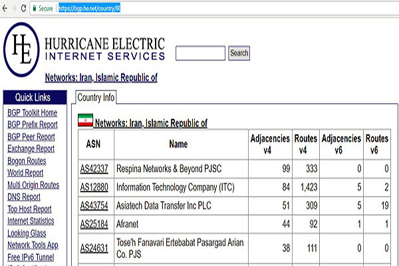Click the browser forward arrow
The height and width of the screenshot is (266, 399).
14,9
